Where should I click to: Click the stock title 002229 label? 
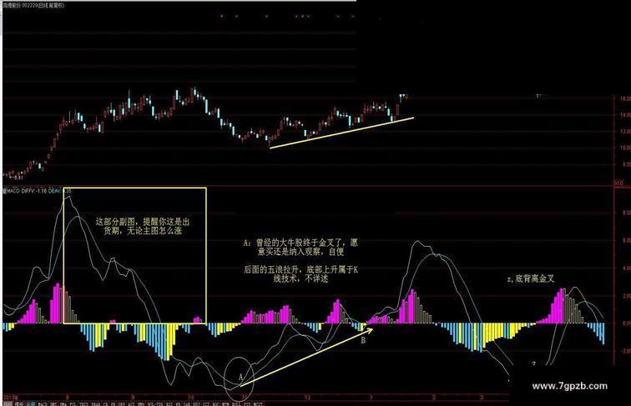pos(33,6)
